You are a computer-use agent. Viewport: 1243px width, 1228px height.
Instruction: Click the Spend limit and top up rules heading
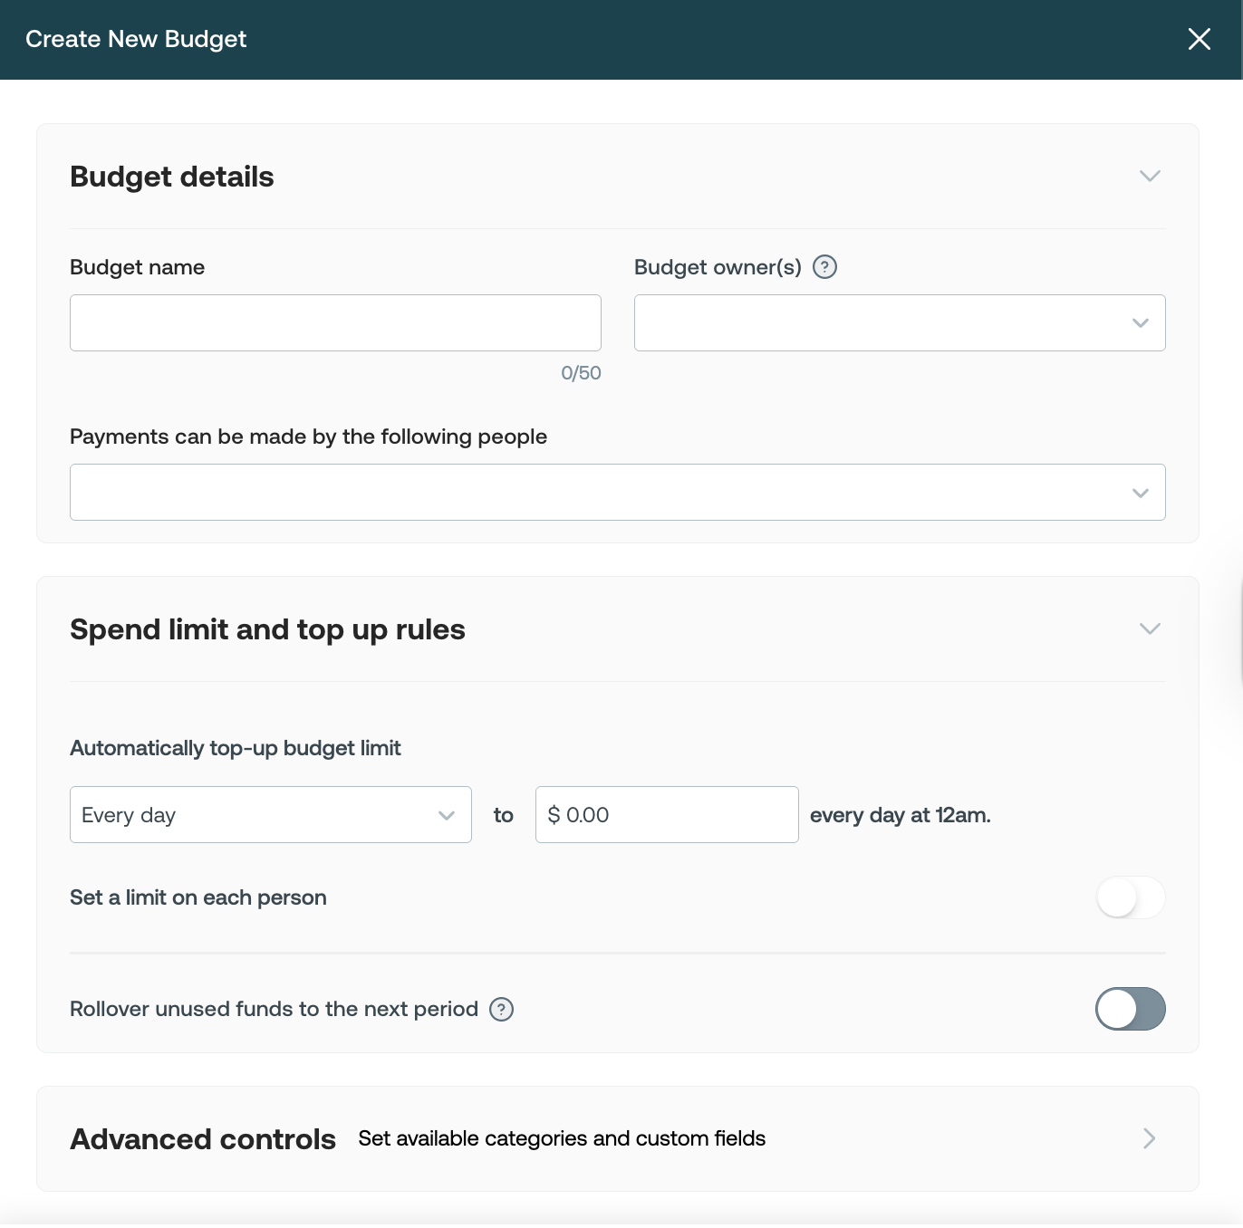[x=267, y=629]
